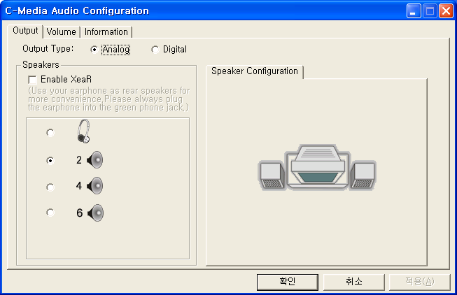The image size is (457, 295).
Task: Click the XeaR earphone hint text
Action: coord(109,99)
